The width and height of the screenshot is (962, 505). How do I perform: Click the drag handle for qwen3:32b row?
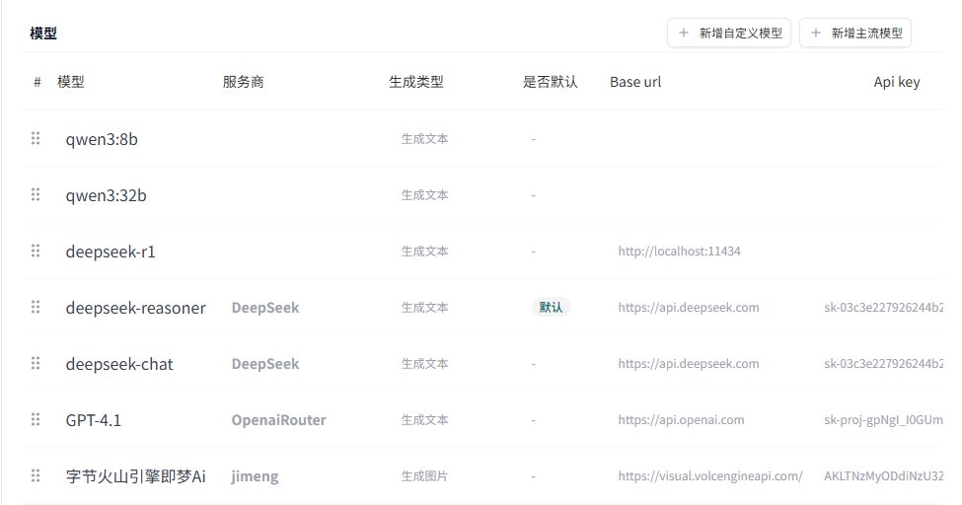coord(36,194)
